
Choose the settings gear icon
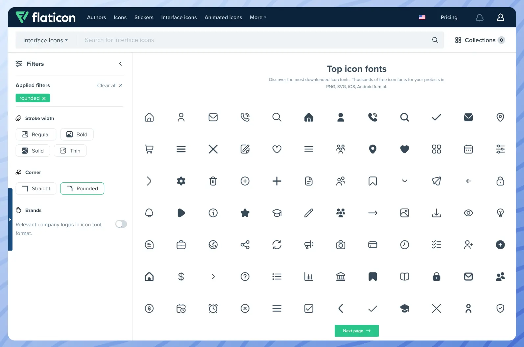click(181, 181)
